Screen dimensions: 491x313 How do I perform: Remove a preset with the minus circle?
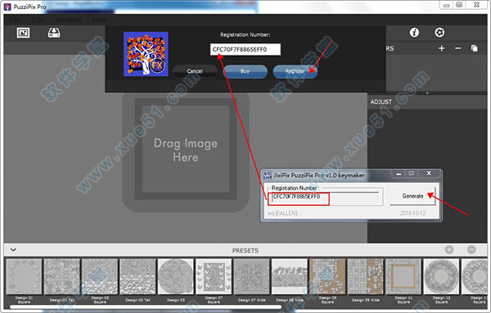471,249
